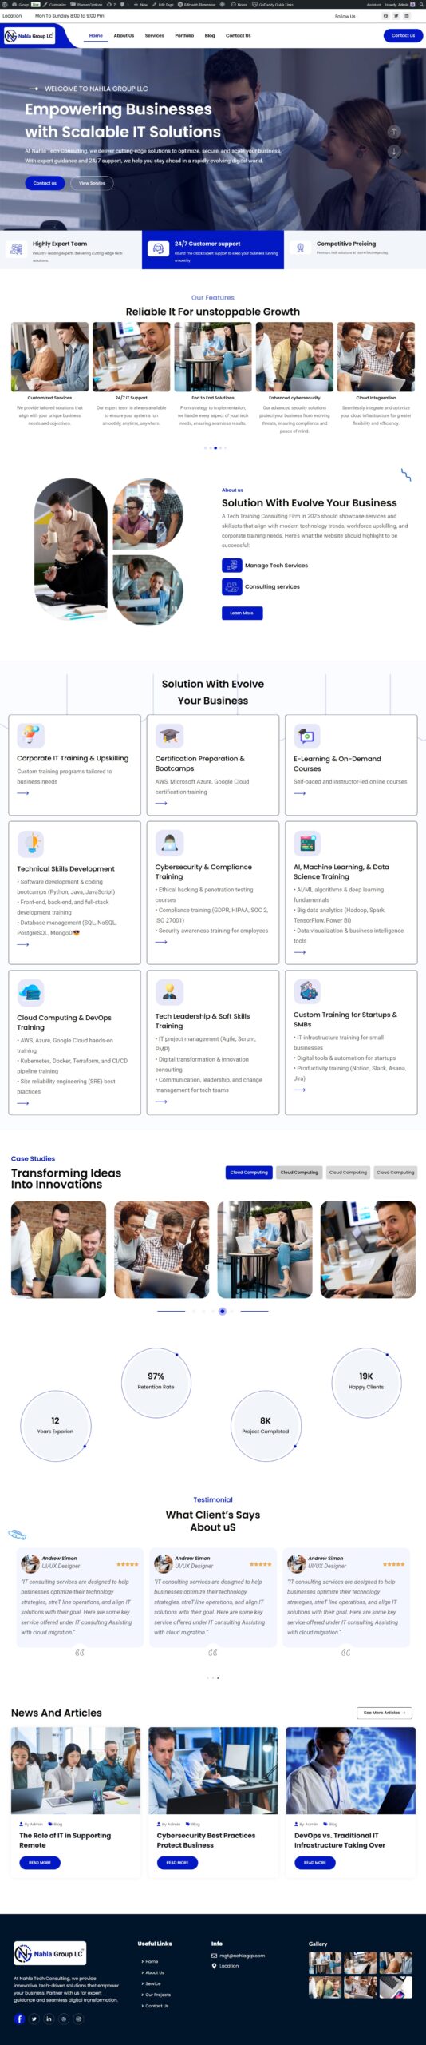426x2045 pixels.
Task: Click the Facebook icon in footer
Action: (x=19, y=2019)
